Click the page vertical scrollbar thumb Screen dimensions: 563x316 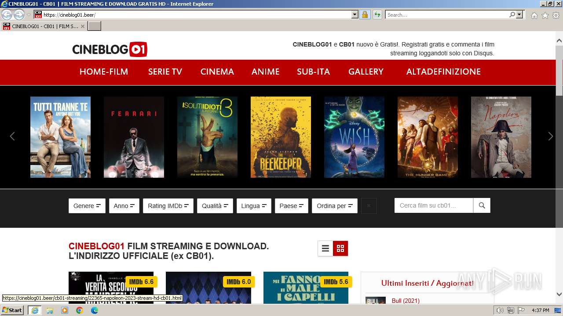(x=559, y=71)
